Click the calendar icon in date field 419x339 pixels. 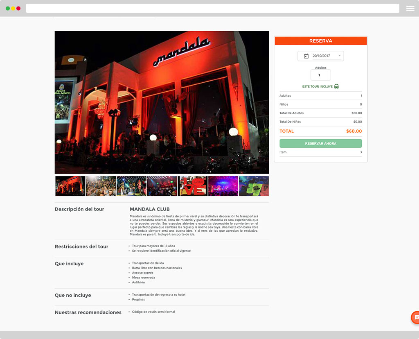[x=306, y=56]
